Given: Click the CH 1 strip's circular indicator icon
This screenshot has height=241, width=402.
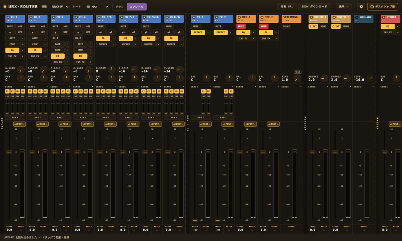Looking at the screenshot, I should tap(8, 17).
